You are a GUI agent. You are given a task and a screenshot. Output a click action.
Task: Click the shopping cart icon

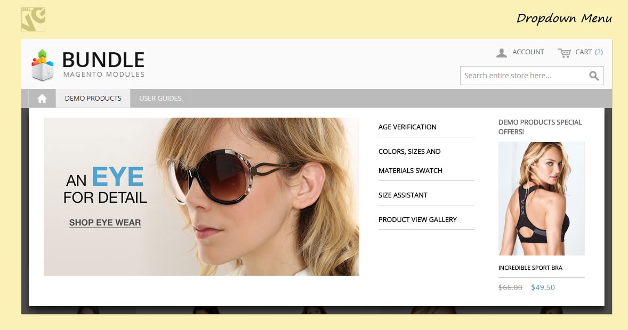564,52
